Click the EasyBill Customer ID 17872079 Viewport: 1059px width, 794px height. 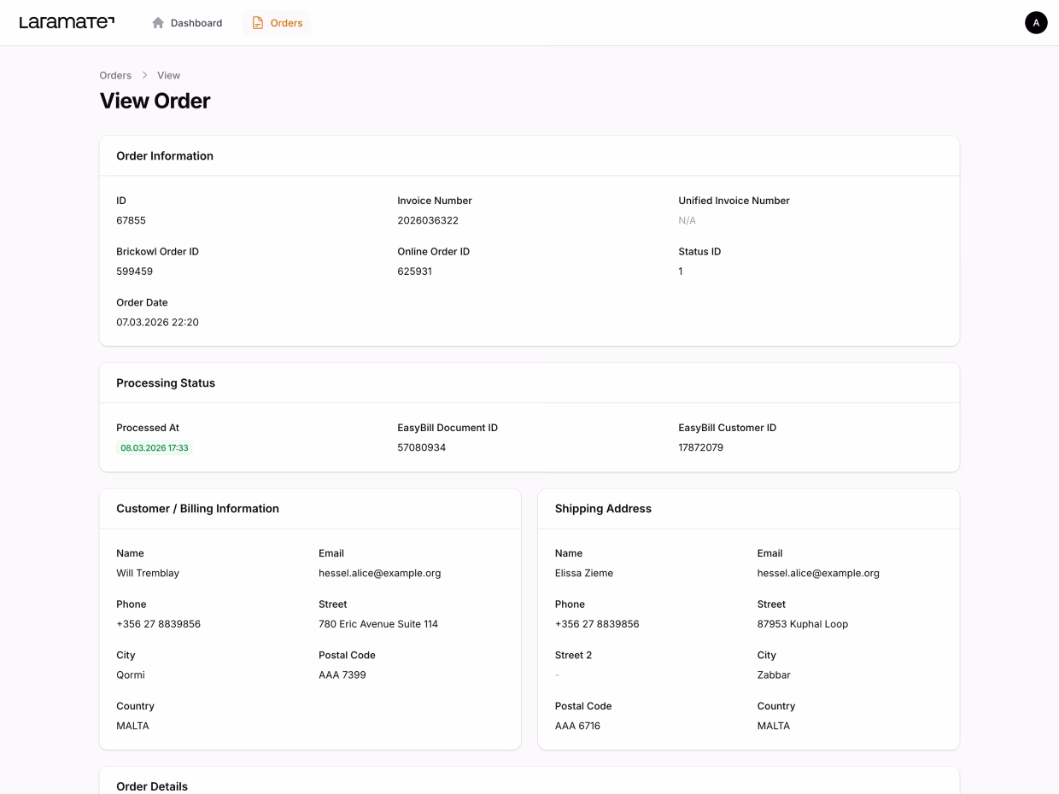coord(700,447)
